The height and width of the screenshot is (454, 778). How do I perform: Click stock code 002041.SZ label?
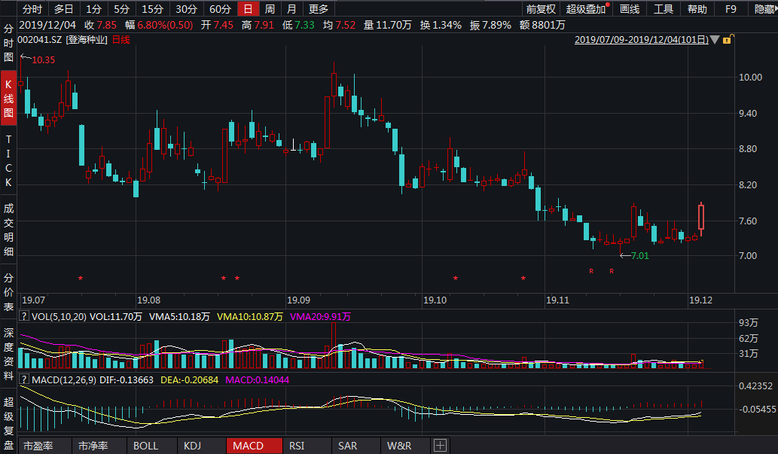click(x=40, y=40)
